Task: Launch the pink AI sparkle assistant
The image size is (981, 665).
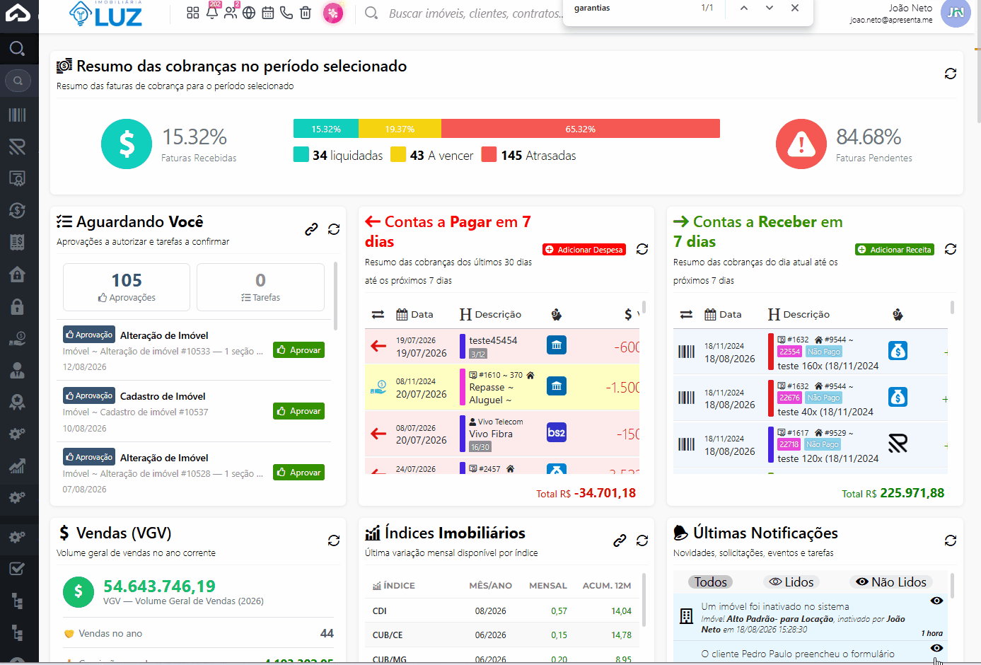Action: [x=333, y=13]
